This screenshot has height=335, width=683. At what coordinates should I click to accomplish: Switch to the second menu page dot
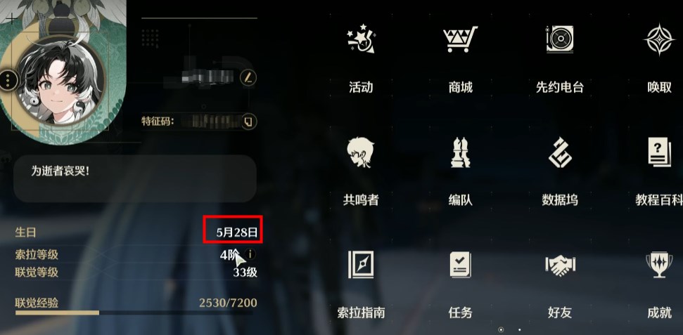[520, 330]
